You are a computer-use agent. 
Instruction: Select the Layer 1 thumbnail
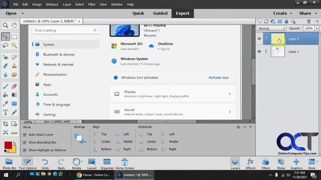tap(278, 51)
